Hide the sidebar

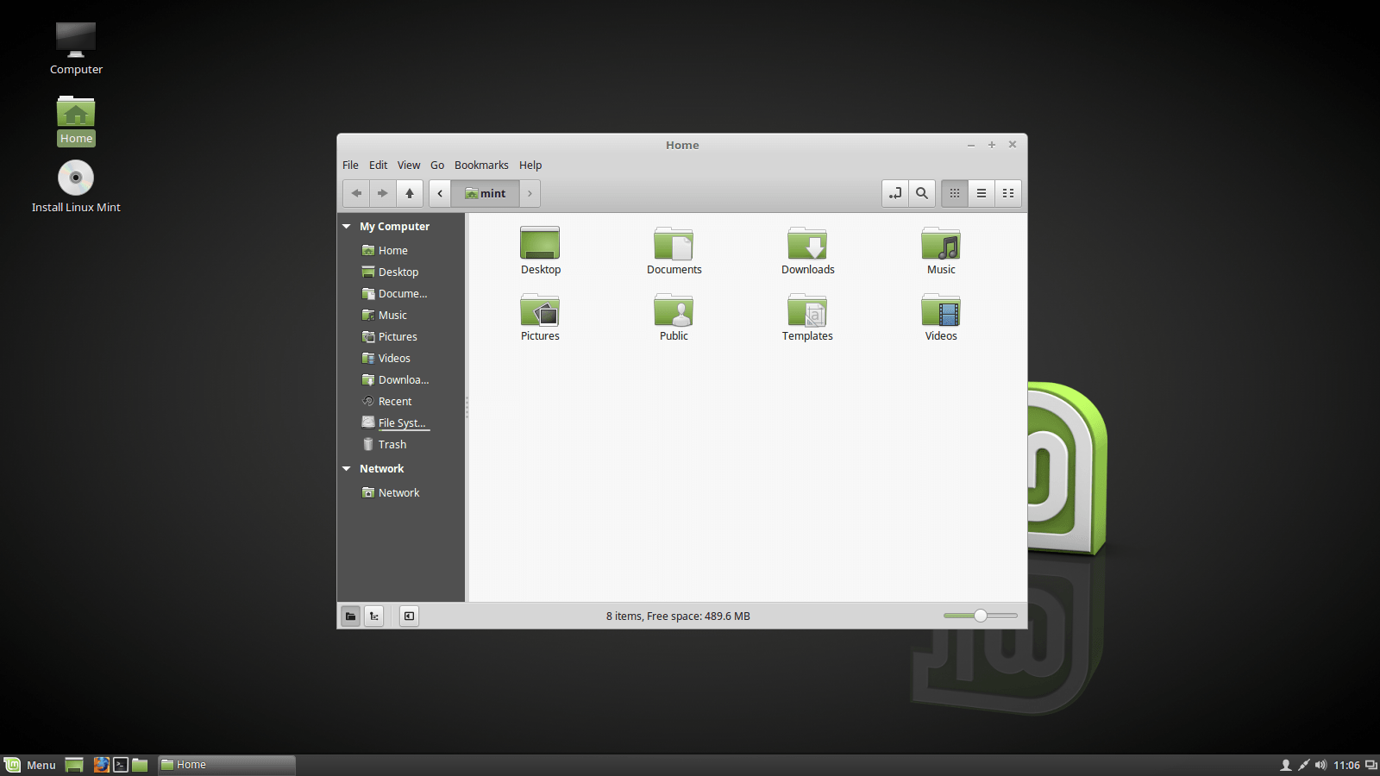[x=410, y=616]
